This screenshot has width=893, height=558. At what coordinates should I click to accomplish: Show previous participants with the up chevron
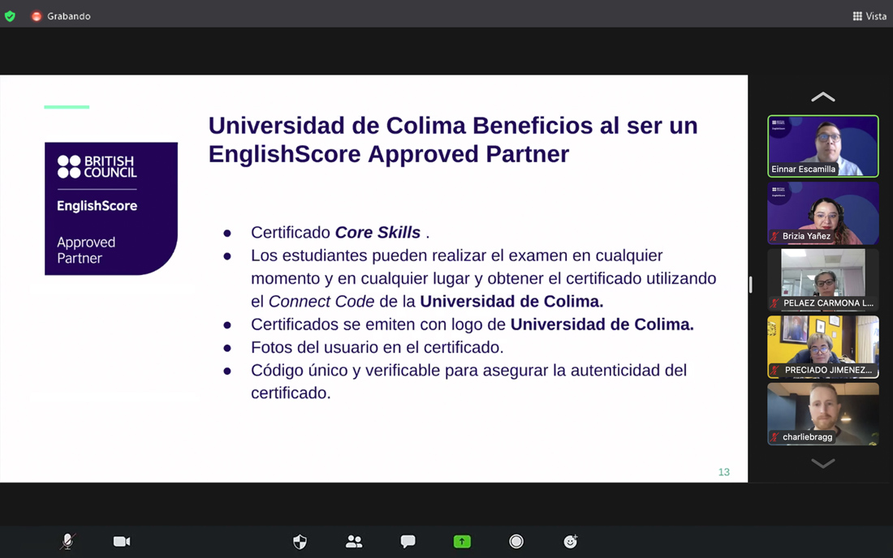click(x=823, y=97)
